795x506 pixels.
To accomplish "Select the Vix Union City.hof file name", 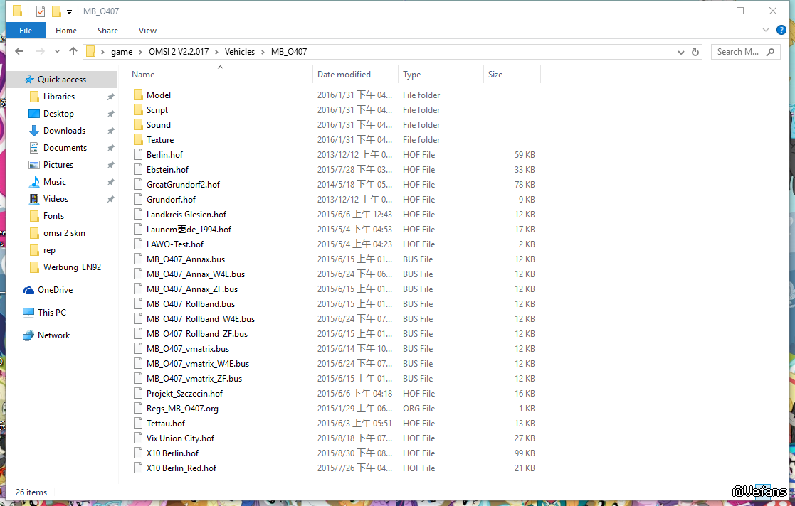I will click(x=181, y=438).
